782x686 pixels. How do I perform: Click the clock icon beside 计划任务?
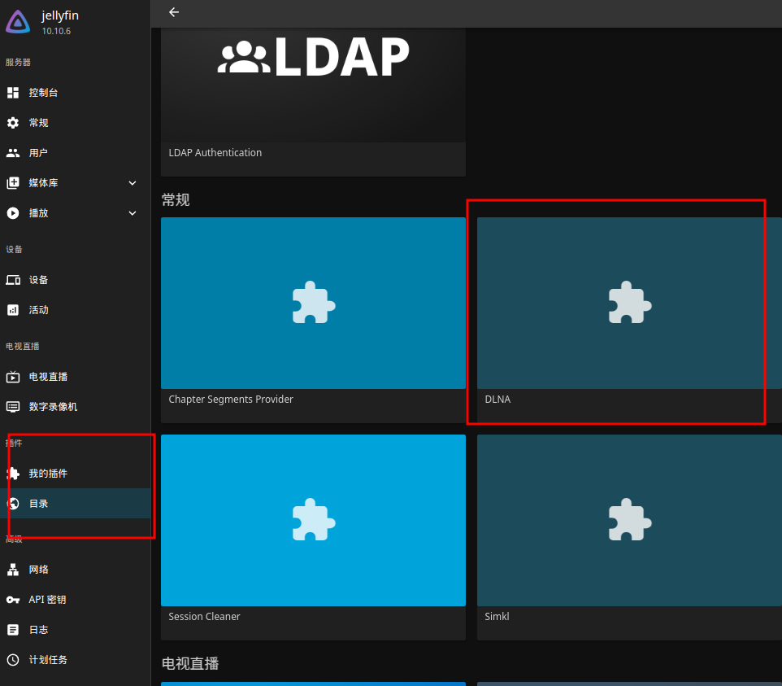(13, 660)
